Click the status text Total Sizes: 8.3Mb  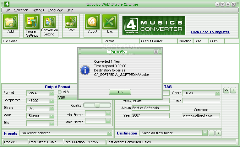pyautogui.click(x=42, y=142)
